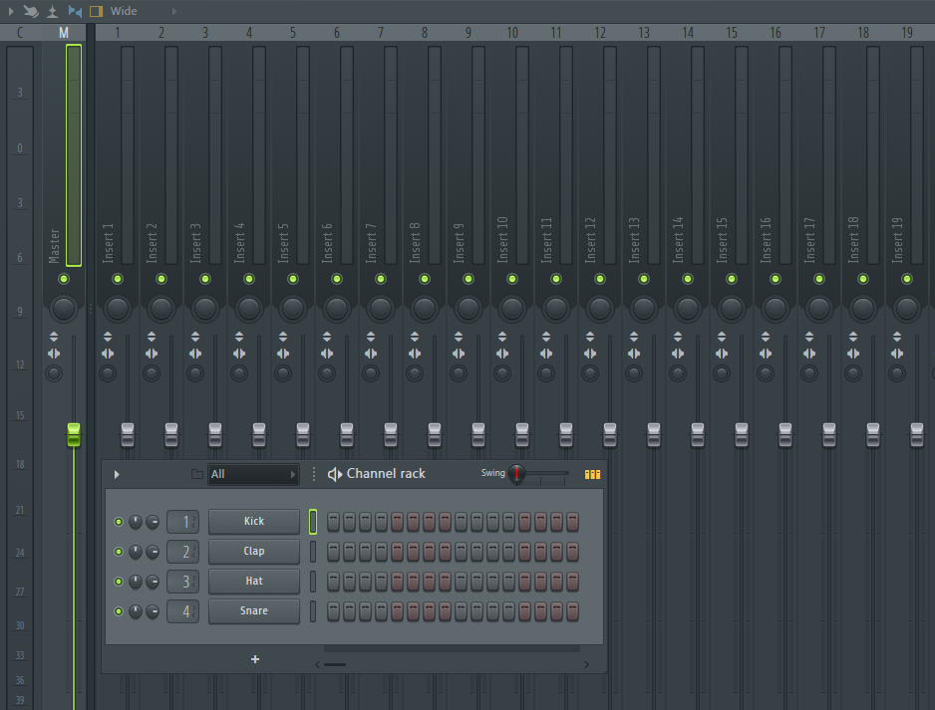Screen dimensions: 935x710
Task: Click the Channel rack vertical dots handle
Action: (314, 474)
